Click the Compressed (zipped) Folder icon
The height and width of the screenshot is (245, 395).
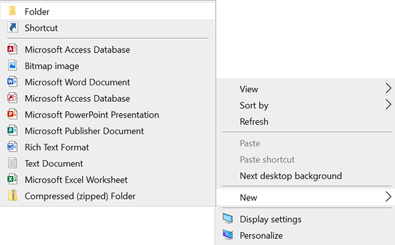click(13, 196)
